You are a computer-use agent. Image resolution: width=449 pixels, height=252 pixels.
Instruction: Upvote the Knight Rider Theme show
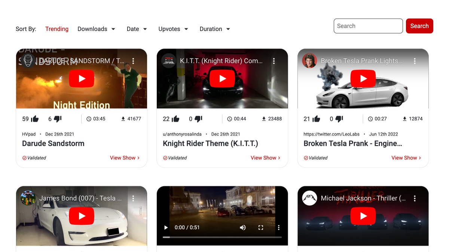pos(175,119)
